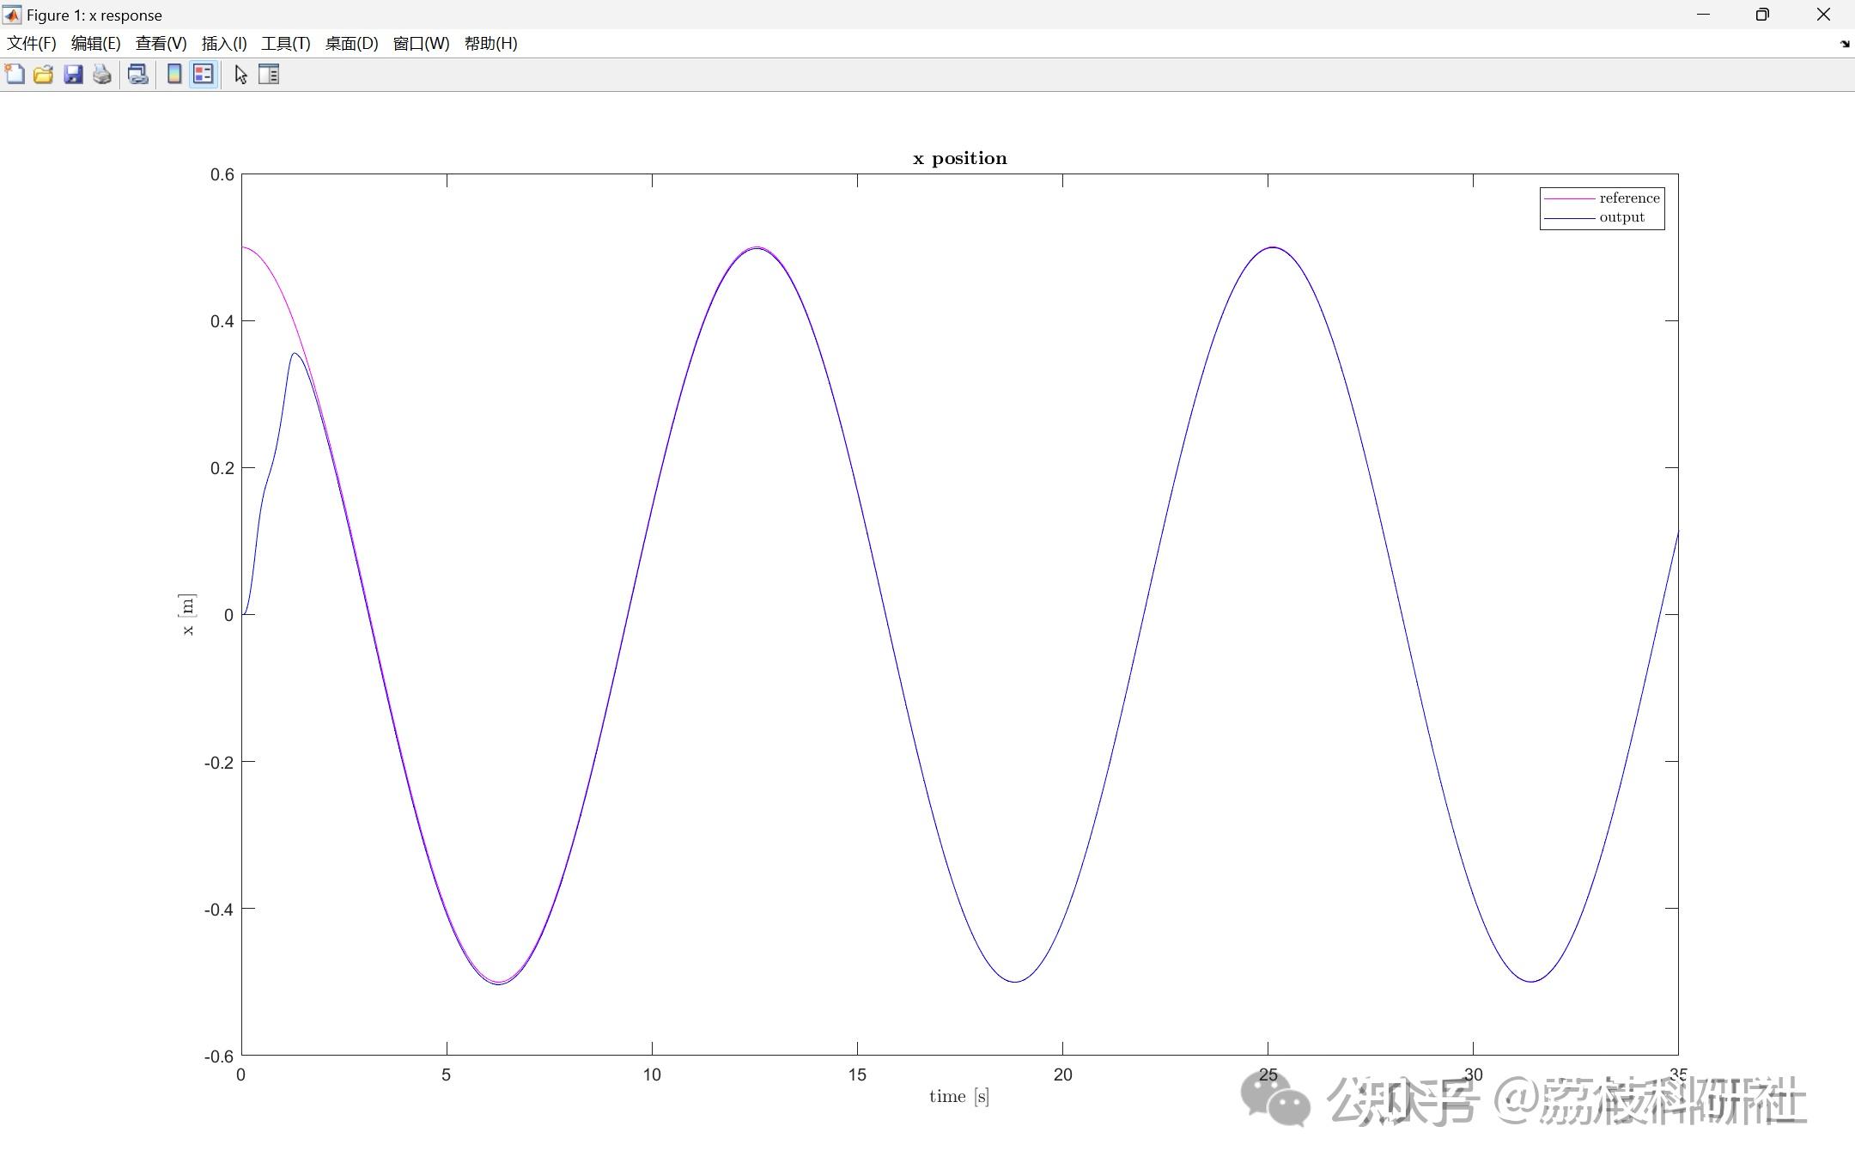Click the y-axis tick label 0.4

tap(222, 321)
